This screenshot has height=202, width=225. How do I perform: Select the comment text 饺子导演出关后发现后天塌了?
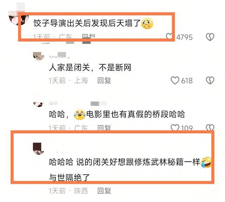tap(87, 23)
